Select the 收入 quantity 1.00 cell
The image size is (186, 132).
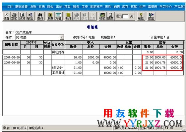point(74,63)
